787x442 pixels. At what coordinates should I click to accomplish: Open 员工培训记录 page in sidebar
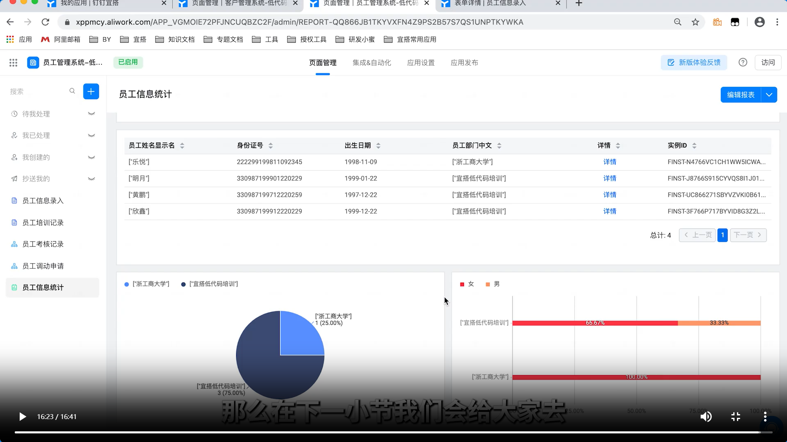(52, 222)
